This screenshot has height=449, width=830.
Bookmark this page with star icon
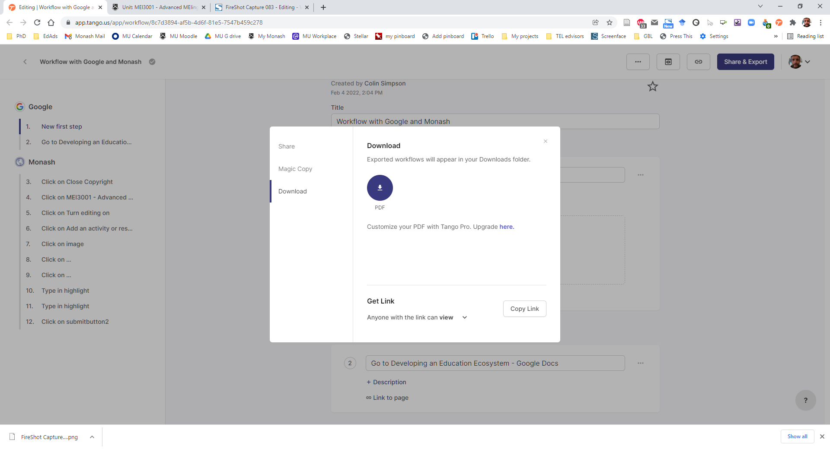pyautogui.click(x=610, y=22)
